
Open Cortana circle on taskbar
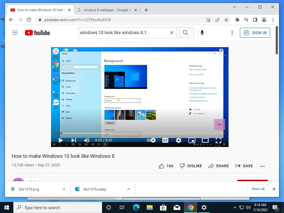point(108,207)
